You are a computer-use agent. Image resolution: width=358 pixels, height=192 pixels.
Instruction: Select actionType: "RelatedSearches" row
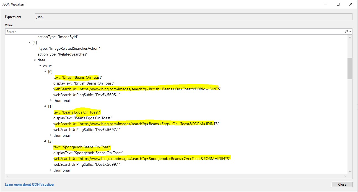coord(63,54)
